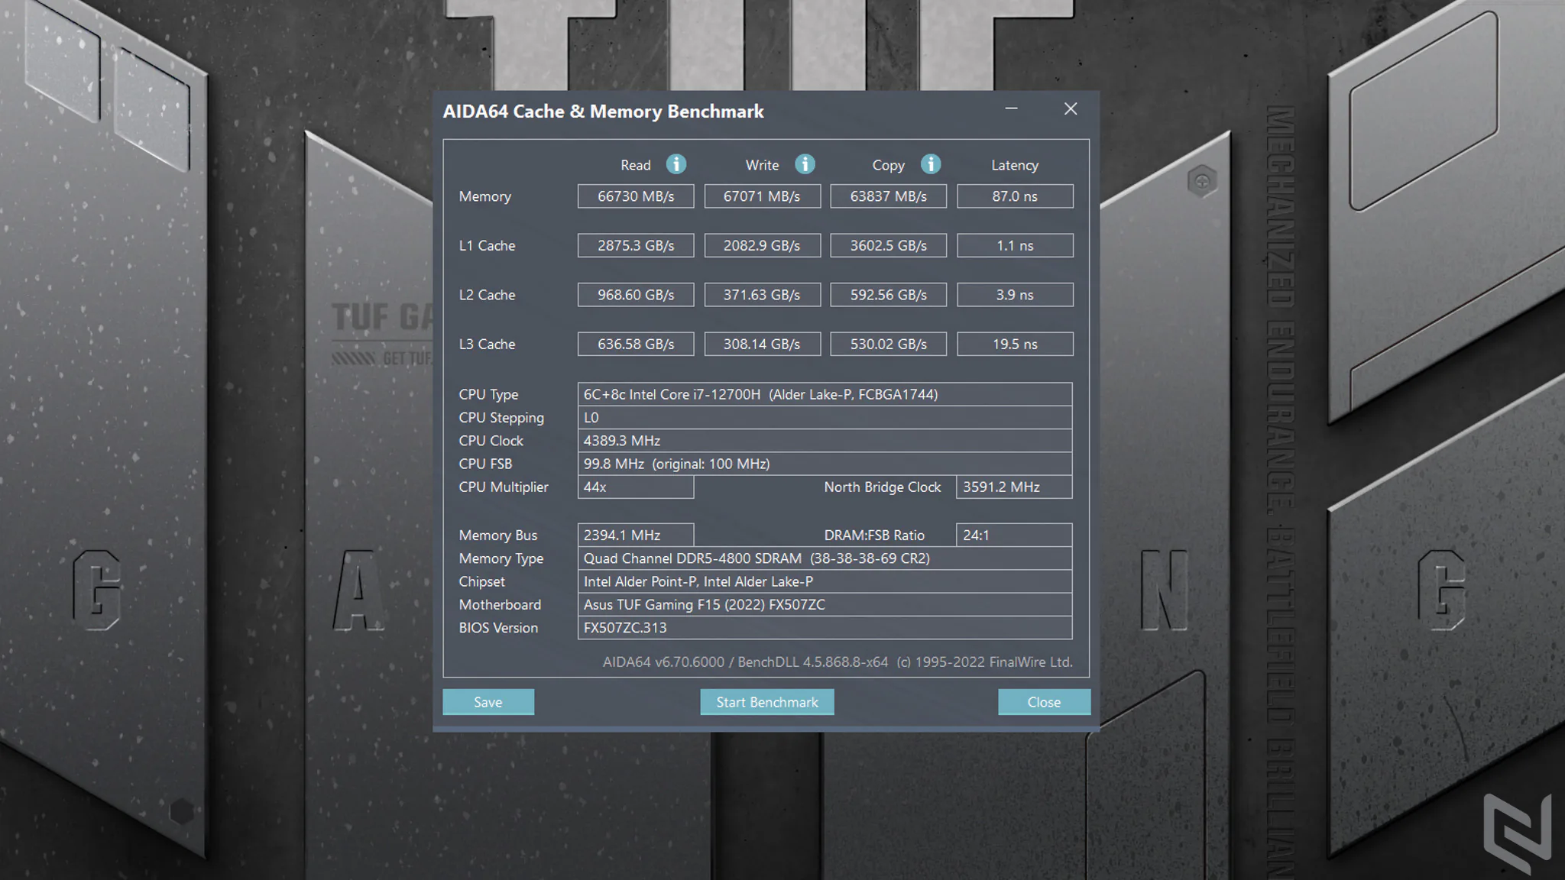This screenshot has width=1565, height=880.
Task: Click Chipset field Intel Alder Point-P
Action: (x=825, y=581)
